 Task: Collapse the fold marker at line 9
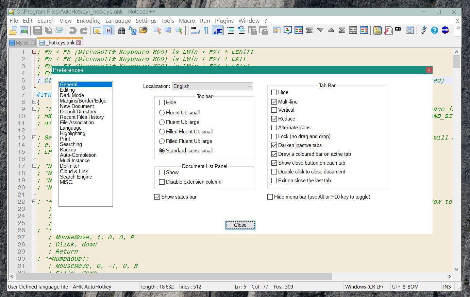tap(34, 109)
